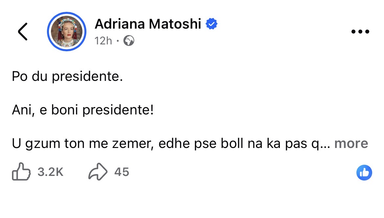This screenshot has height=218, width=384.
Task: Open Adriana Matoshi's profile picture
Action: 67,32
